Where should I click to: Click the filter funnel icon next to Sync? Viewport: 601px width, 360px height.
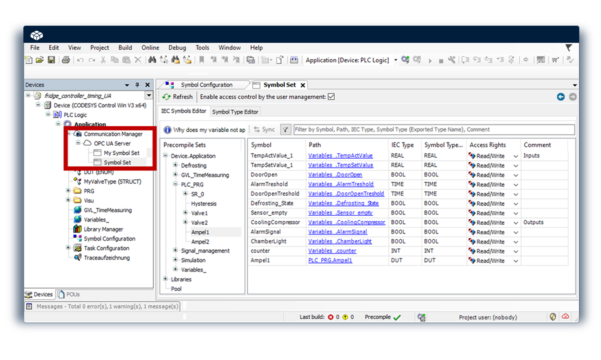coord(285,130)
